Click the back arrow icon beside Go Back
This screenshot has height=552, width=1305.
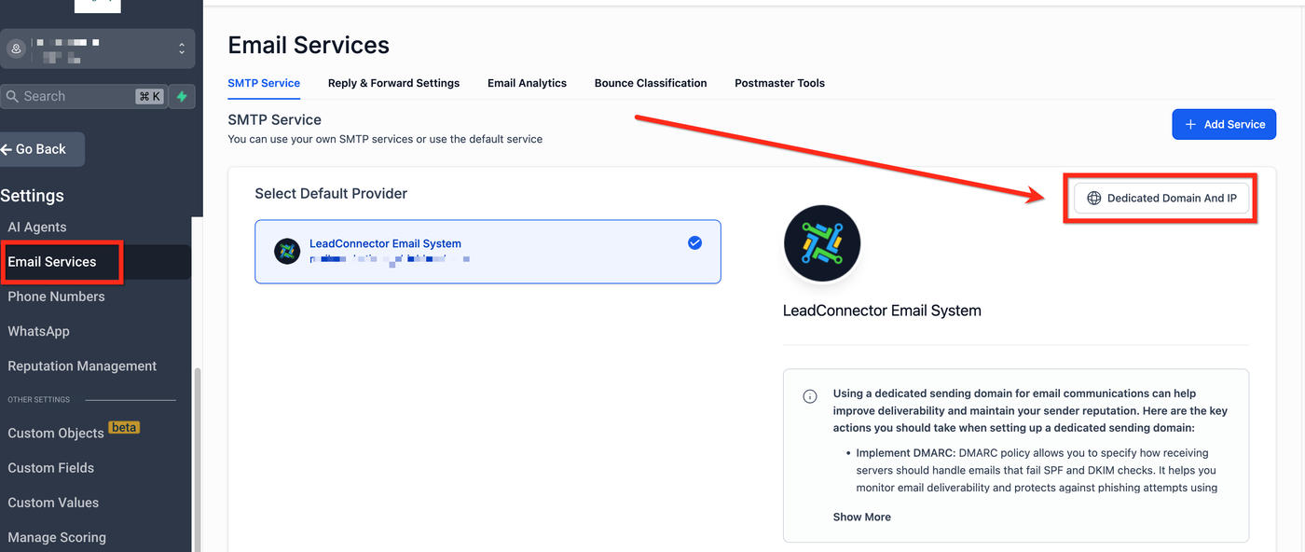[x=7, y=149]
